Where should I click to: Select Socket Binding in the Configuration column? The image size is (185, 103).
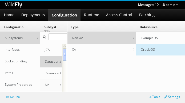20,61
